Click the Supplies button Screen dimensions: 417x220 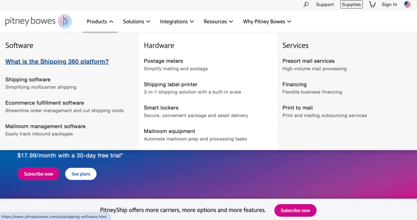[x=351, y=4]
